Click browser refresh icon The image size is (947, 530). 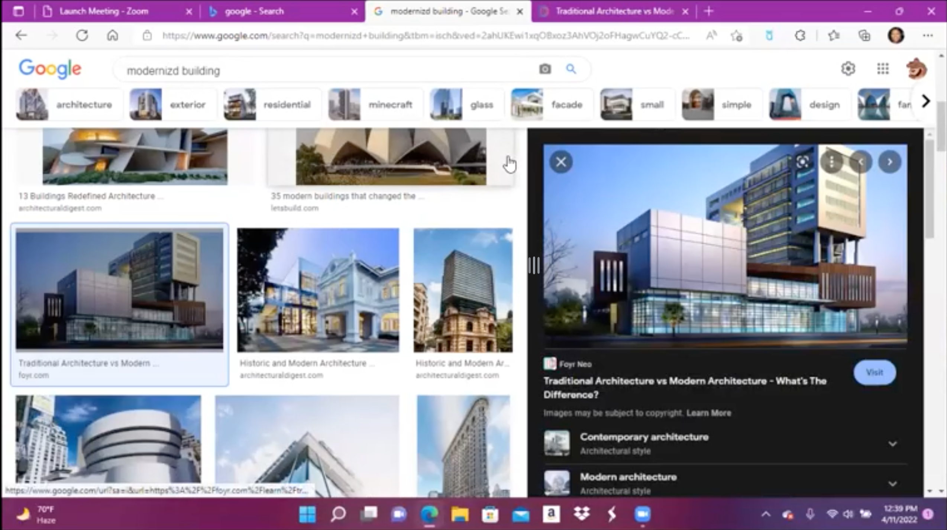pyautogui.click(x=82, y=36)
